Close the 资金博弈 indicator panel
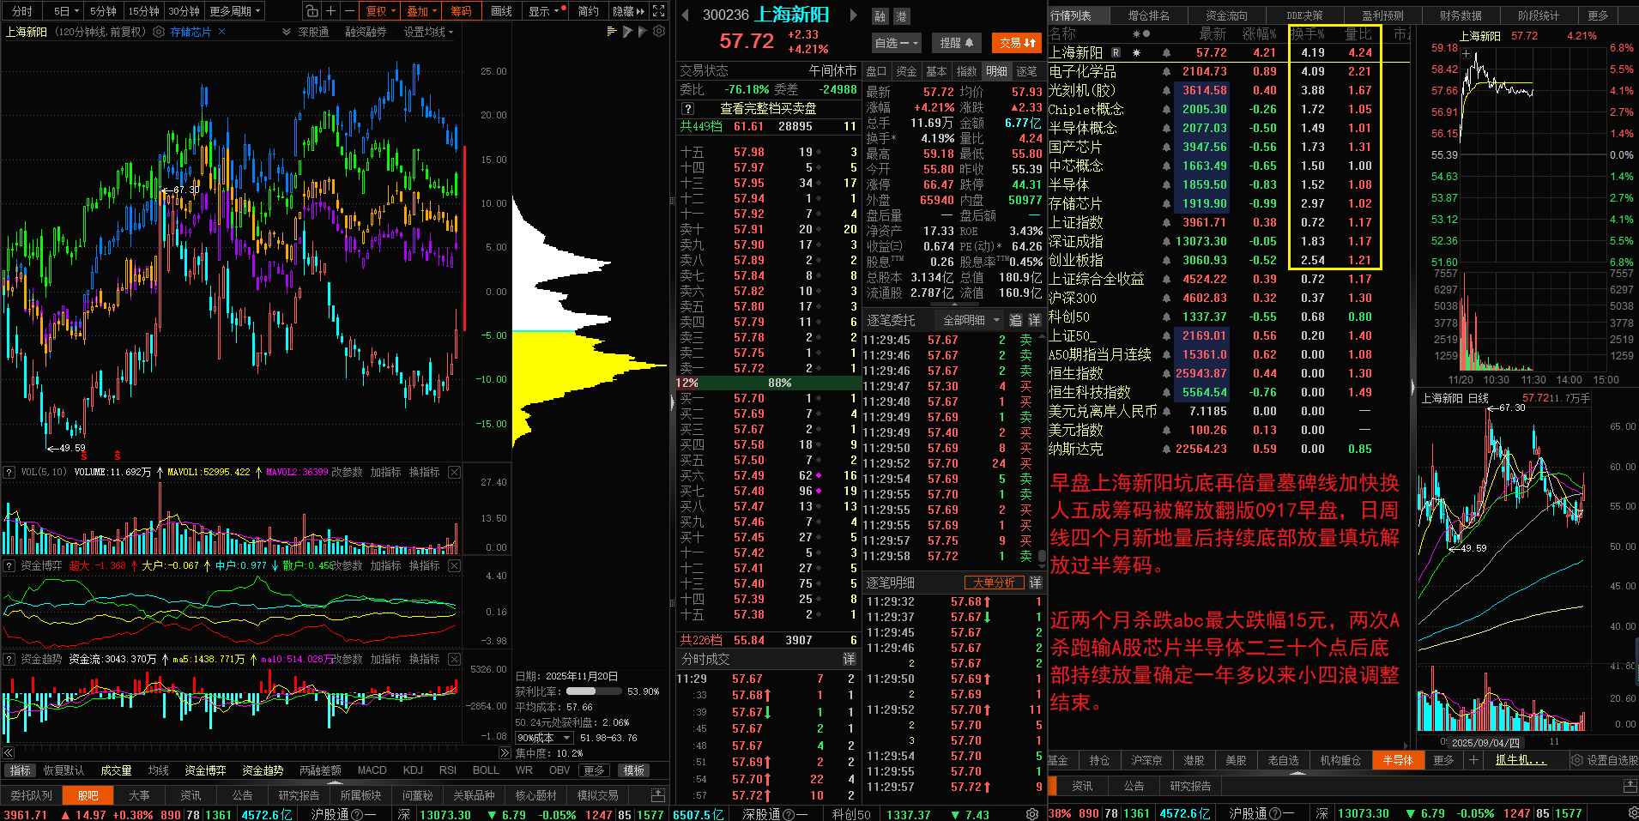The height and width of the screenshot is (821, 1639). point(454,566)
